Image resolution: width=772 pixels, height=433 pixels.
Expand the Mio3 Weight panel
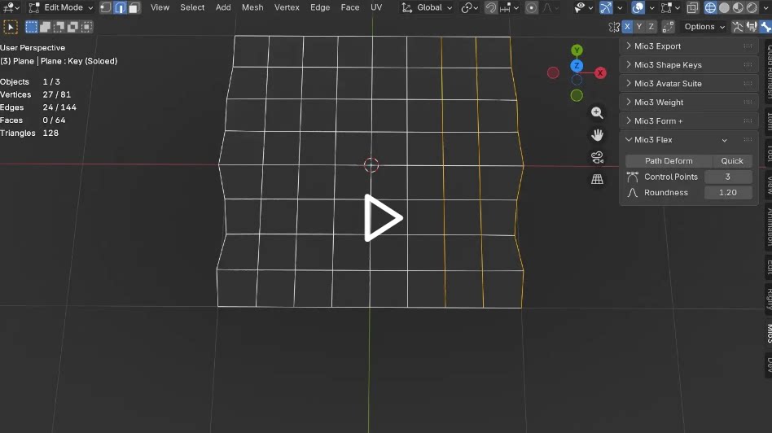coord(688,103)
